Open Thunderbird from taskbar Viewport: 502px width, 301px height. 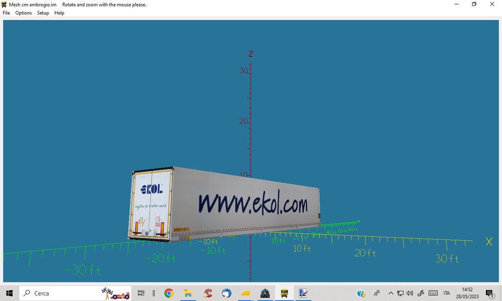226,293
